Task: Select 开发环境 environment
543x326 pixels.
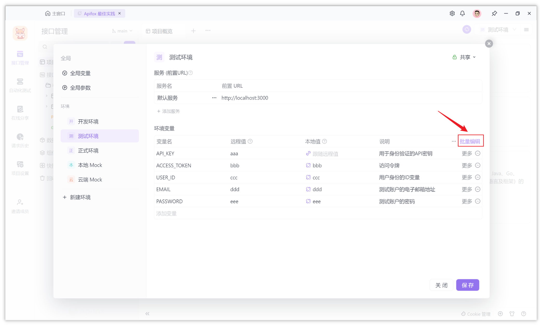Action: [100, 122]
